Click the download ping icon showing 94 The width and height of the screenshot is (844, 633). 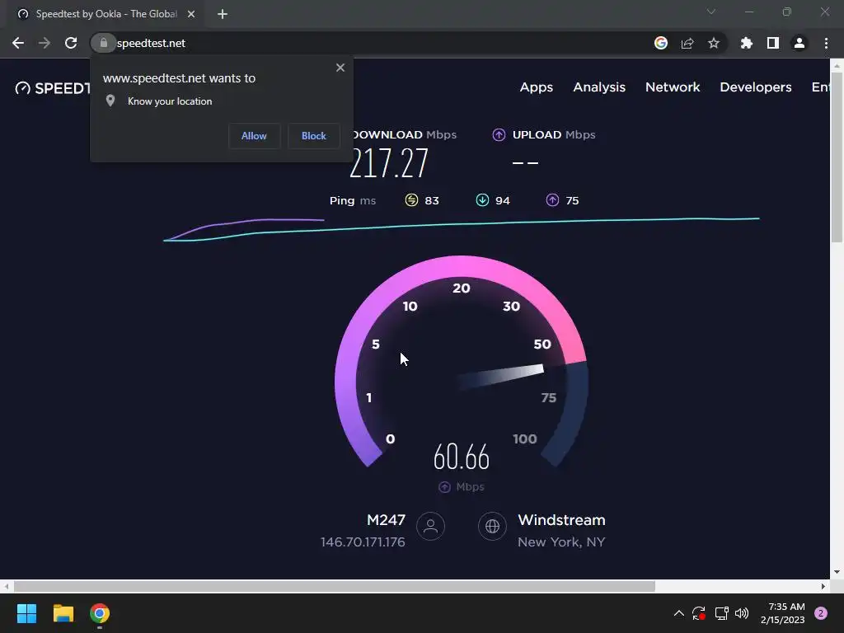tap(482, 200)
